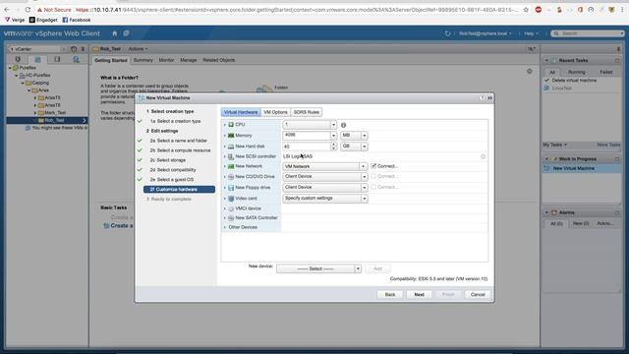Collapse the Alarms panel
The image size is (629, 354).
(546, 212)
